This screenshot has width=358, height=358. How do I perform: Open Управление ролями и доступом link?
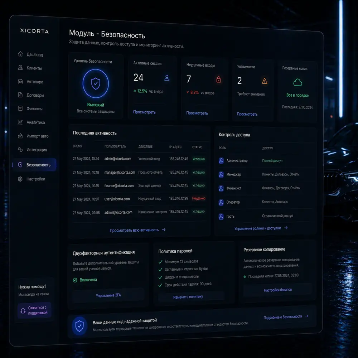[261, 228]
